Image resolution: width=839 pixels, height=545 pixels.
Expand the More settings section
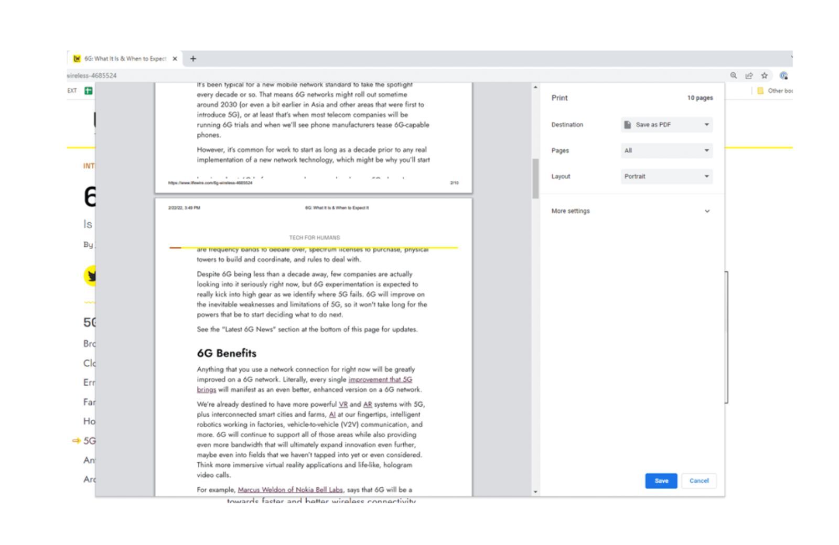coord(631,211)
